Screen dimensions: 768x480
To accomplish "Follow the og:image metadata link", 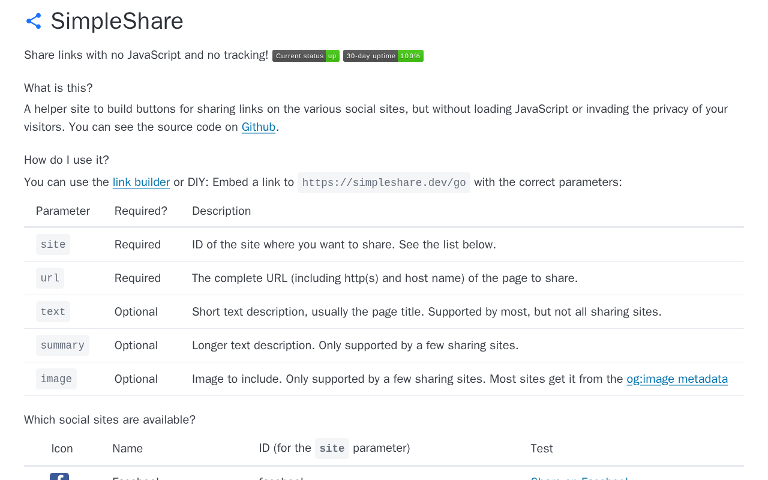I will coord(677,379).
